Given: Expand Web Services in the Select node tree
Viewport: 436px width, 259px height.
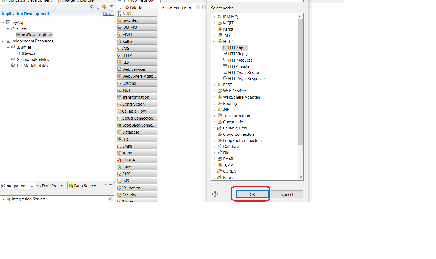Looking at the screenshot, I should click(x=215, y=91).
